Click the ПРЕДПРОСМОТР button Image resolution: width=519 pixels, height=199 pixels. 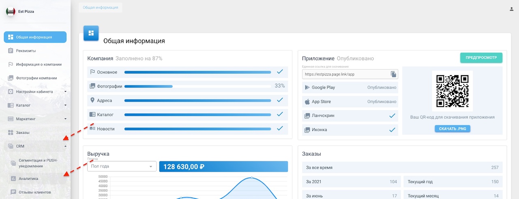(x=481, y=58)
